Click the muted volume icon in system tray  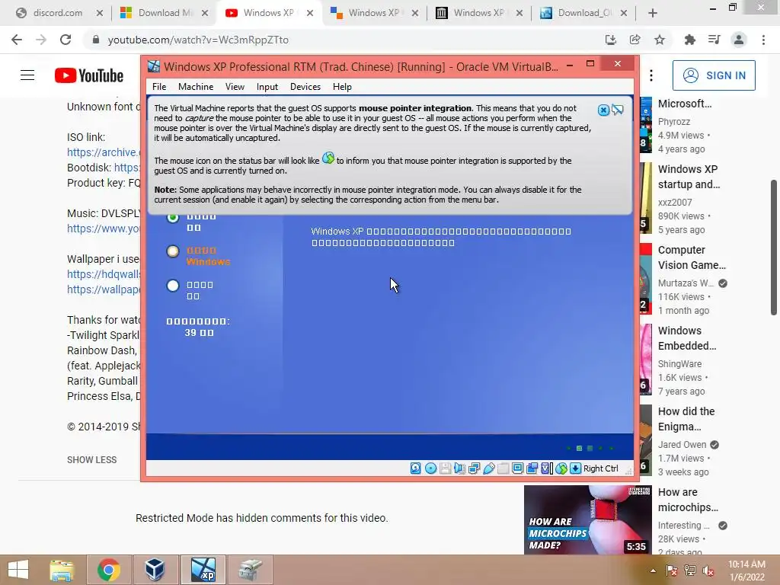point(708,571)
